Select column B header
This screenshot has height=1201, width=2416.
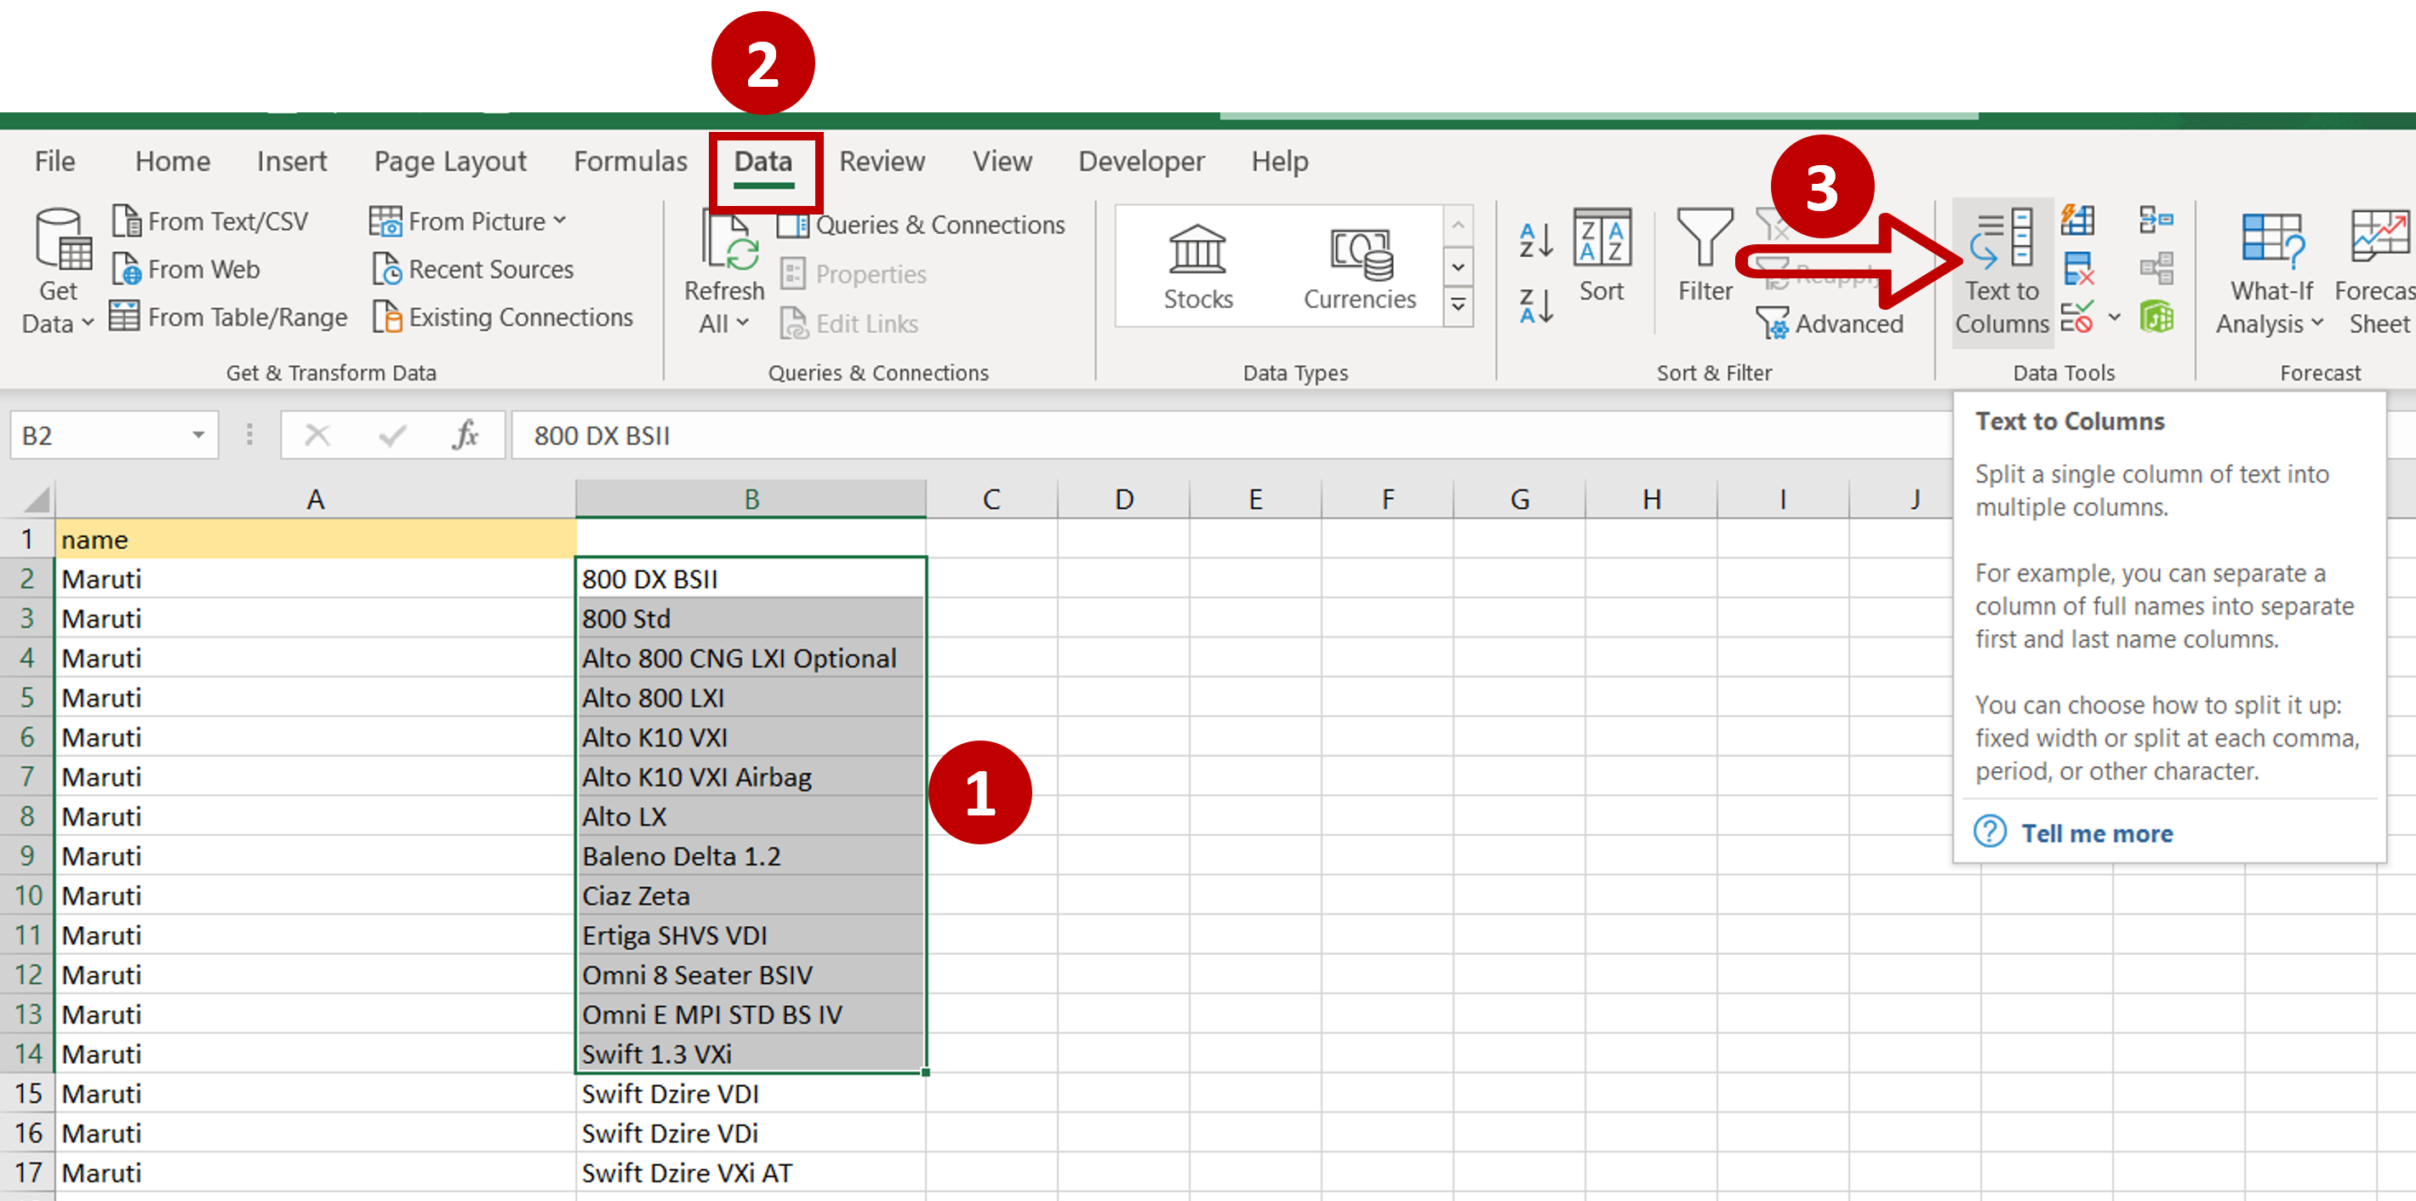pos(751,499)
